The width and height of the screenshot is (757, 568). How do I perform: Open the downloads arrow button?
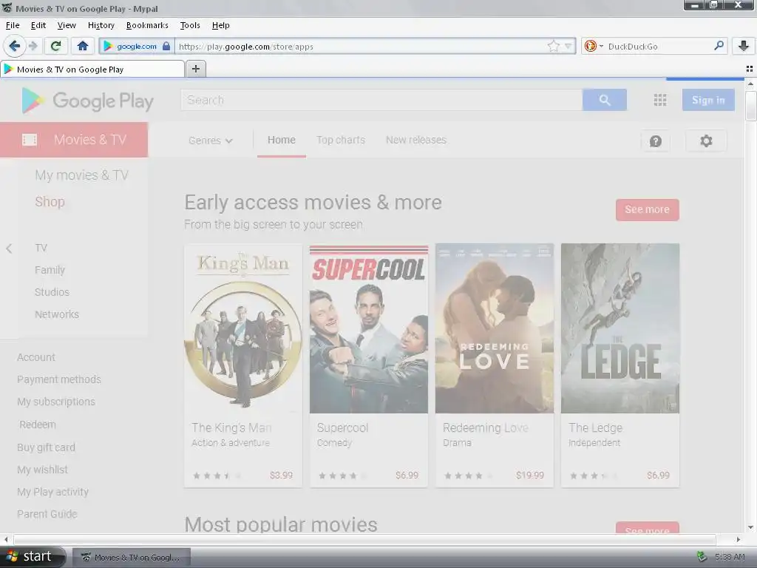click(x=744, y=47)
